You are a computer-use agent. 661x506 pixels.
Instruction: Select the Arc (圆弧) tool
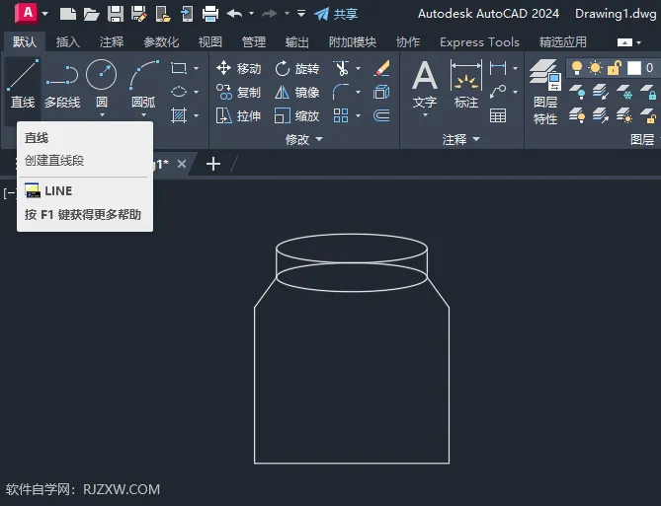(x=143, y=84)
